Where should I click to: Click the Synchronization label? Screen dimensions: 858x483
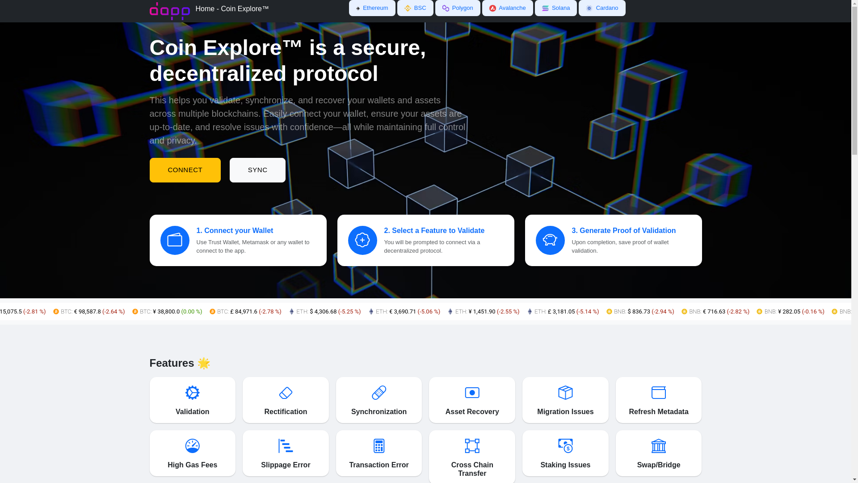(379, 412)
